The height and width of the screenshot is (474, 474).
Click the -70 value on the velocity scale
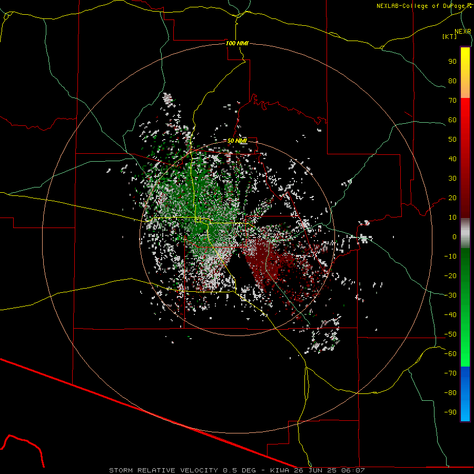click(x=450, y=373)
